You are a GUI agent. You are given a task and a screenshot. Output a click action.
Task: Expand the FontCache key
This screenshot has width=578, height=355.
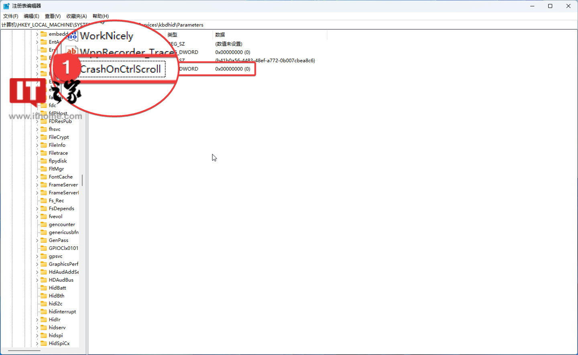pyautogui.click(x=37, y=177)
